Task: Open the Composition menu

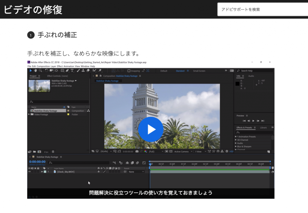Action: [43, 66]
